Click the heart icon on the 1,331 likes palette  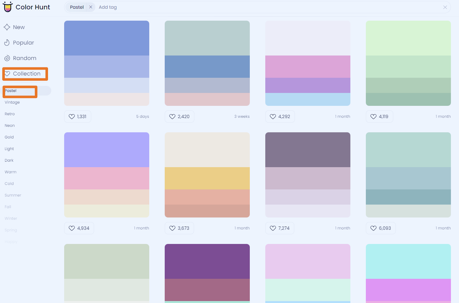coord(72,116)
